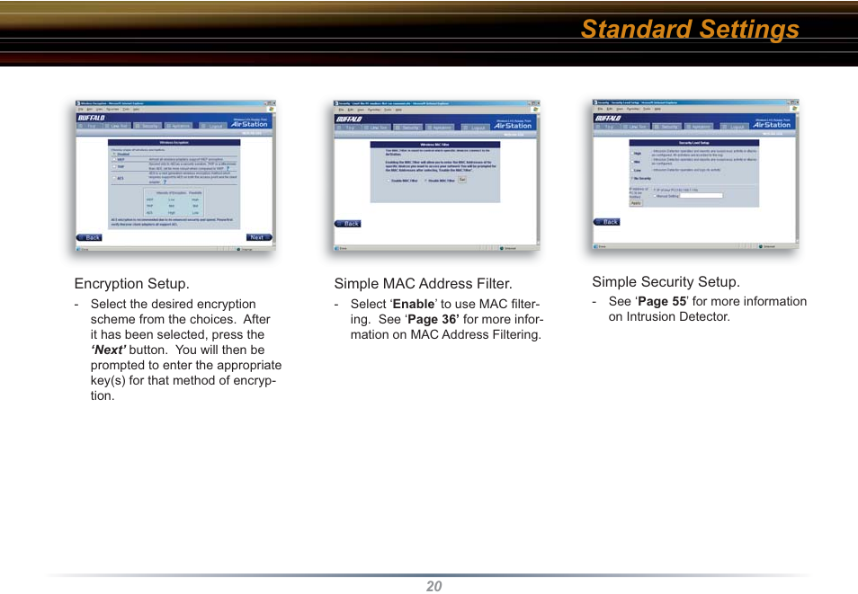Click bold 'Enable' word in MAC filter instructions
This screenshot has width=858, height=594.
click(414, 304)
